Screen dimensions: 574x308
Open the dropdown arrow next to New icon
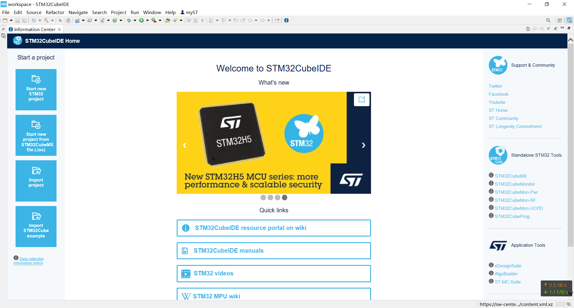click(x=11, y=20)
